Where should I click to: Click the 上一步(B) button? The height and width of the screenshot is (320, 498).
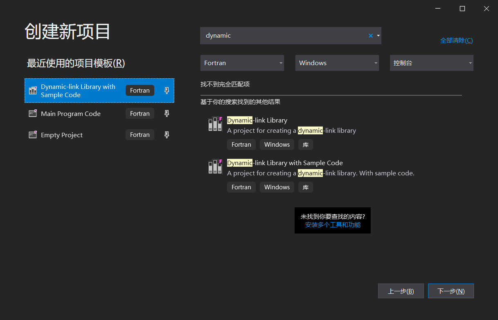click(x=401, y=290)
